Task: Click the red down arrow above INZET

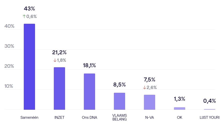Action: [55, 60]
